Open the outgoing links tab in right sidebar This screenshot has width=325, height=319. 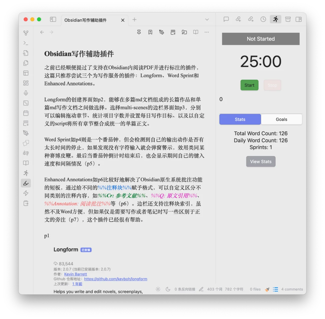(x=251, y=19)
